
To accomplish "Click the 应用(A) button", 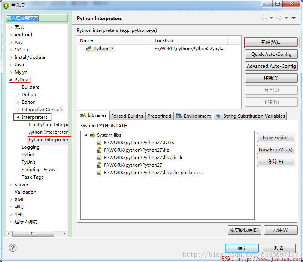I will pos(281,230).
